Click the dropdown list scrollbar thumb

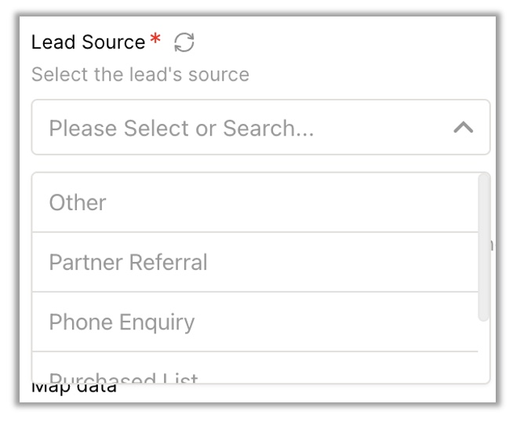pyautogui.click(x=484, y=247)
